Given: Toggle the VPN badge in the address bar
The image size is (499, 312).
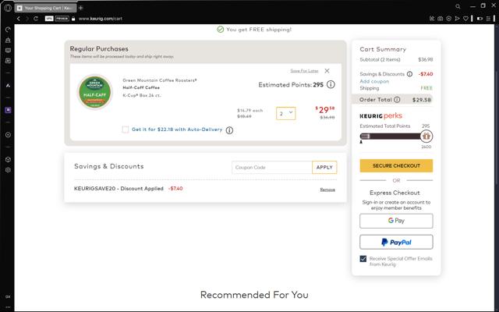Looking at the screenshot, I should coord(49,19).
